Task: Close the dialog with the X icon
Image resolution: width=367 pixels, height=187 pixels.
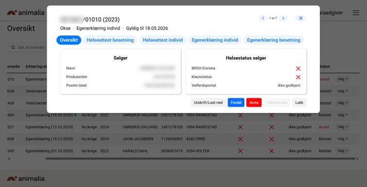Action: pos(301,18)
